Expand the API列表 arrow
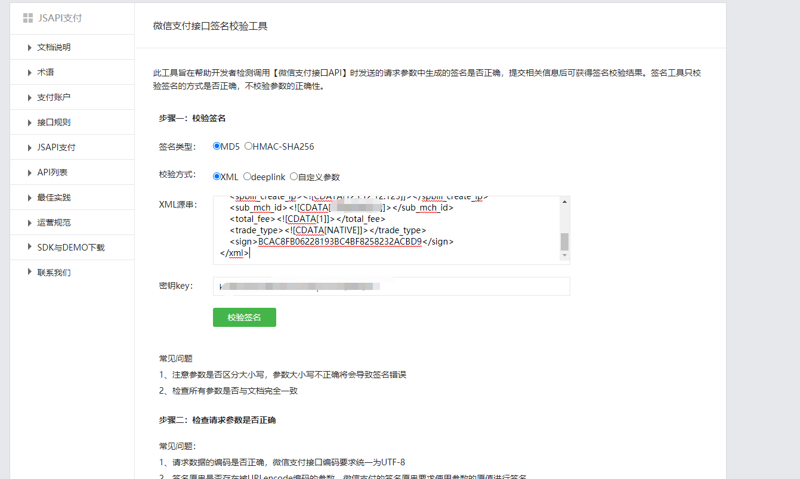 (30, 172)
